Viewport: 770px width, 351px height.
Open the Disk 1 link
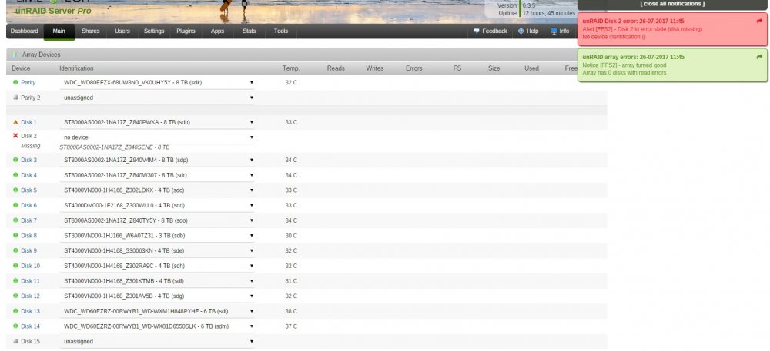click(x=28, y=122)
